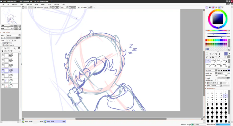
Task: Select brush size 4 preset
Action: (225, 96)
